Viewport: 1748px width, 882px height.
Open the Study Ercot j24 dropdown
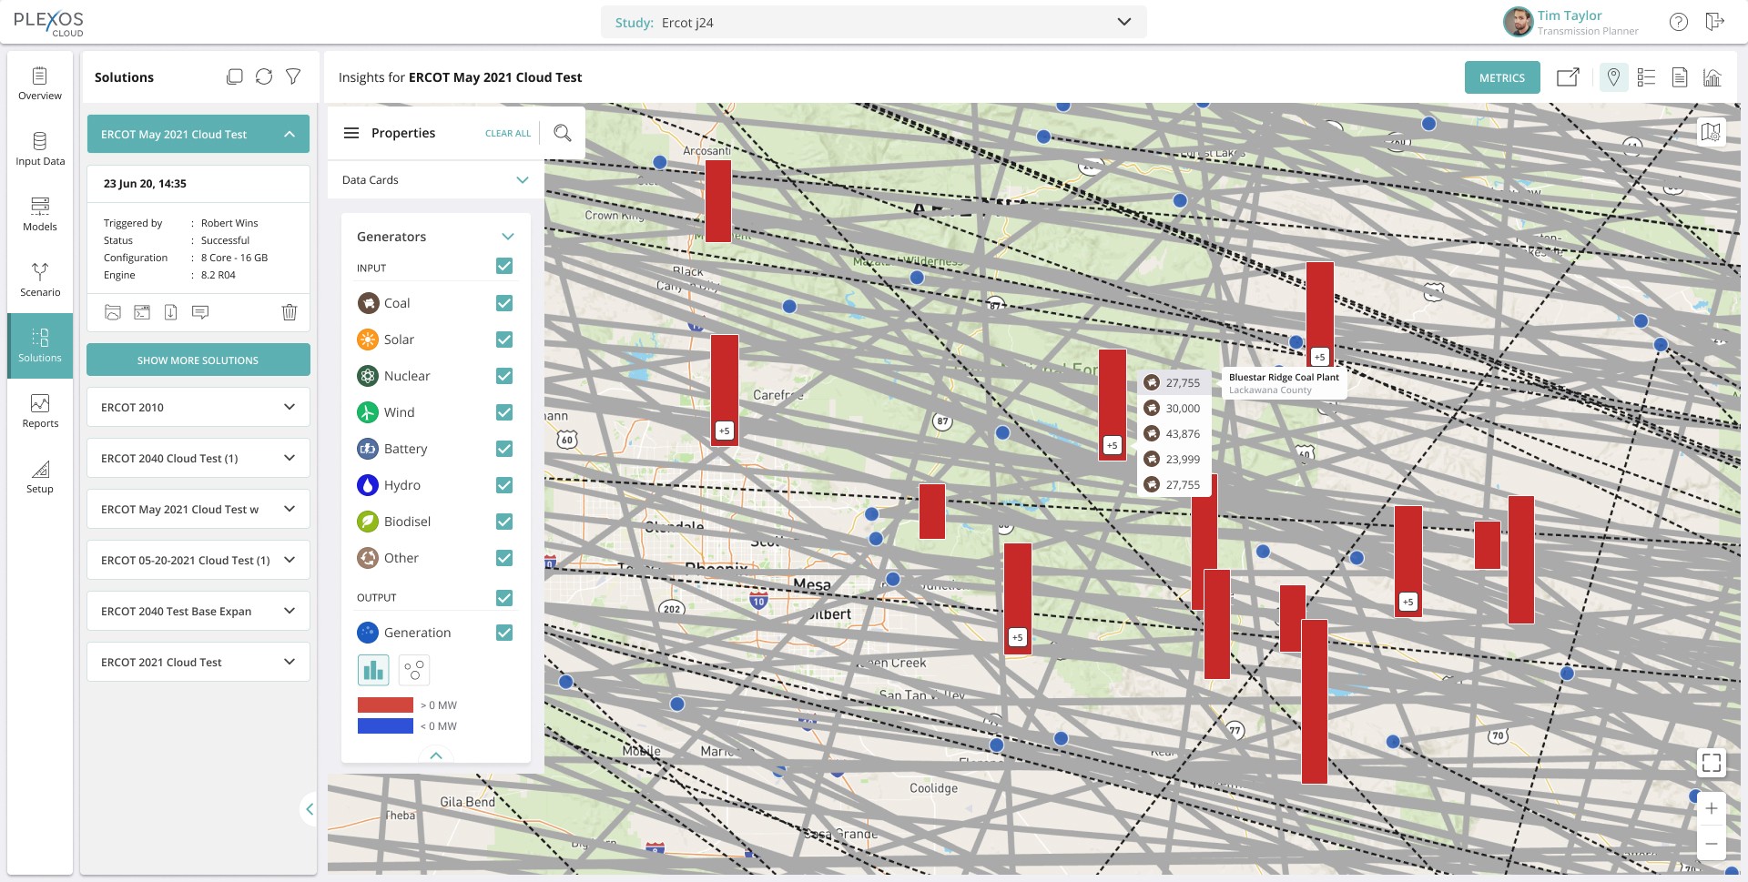(x=873, y=22)
